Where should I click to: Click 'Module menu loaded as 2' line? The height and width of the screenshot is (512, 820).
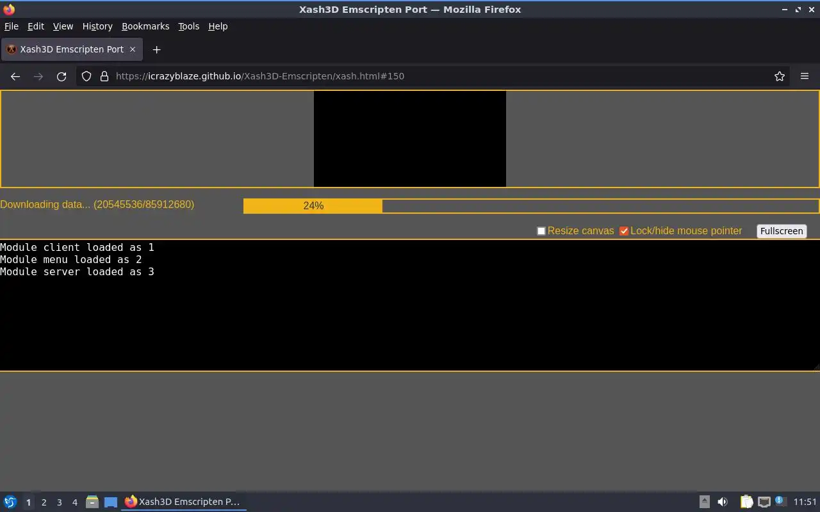70,259
